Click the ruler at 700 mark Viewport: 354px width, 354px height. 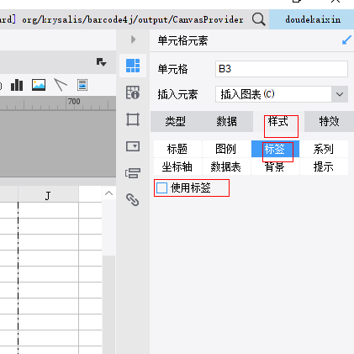pyautogui.click(x=74, y=102)
